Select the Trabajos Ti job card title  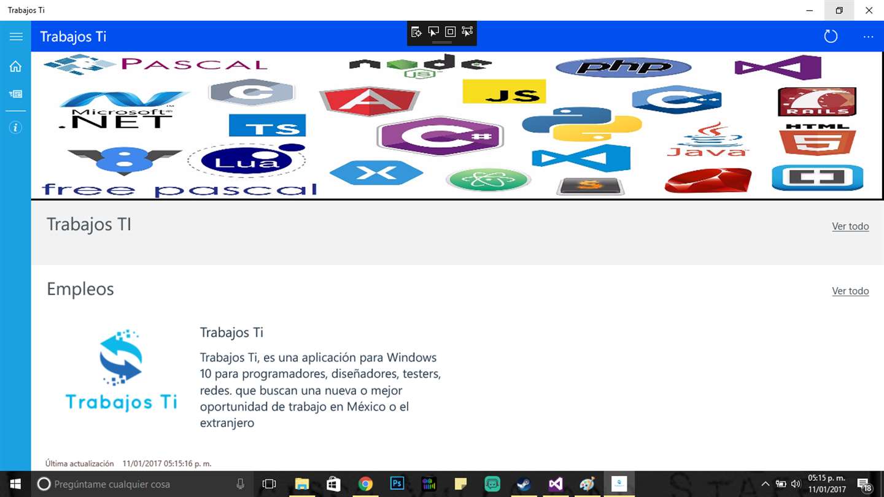point(231,333)
